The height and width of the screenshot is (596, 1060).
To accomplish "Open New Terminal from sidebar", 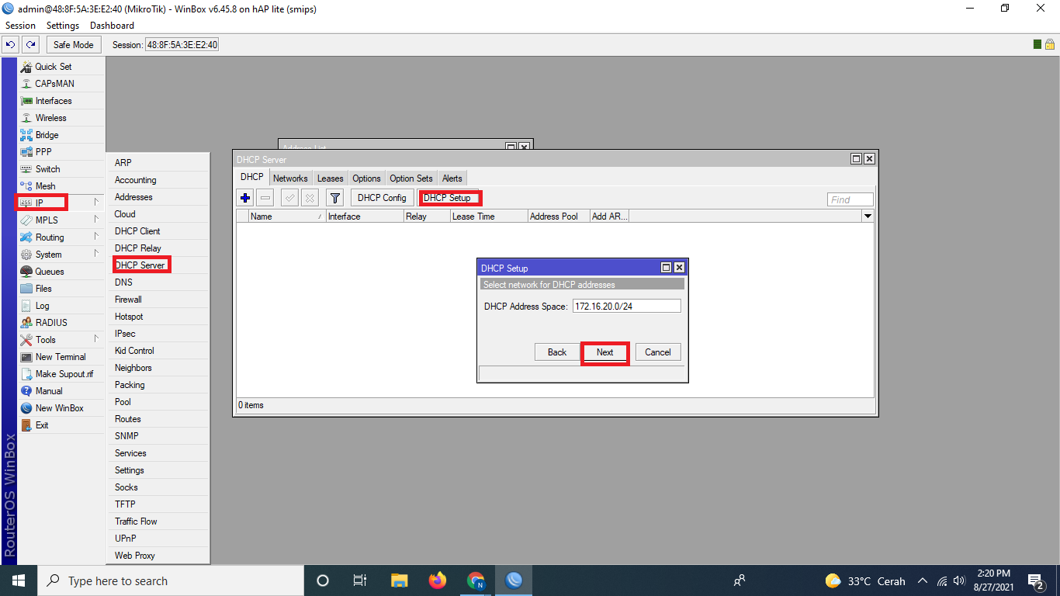I will pos(61,357).
